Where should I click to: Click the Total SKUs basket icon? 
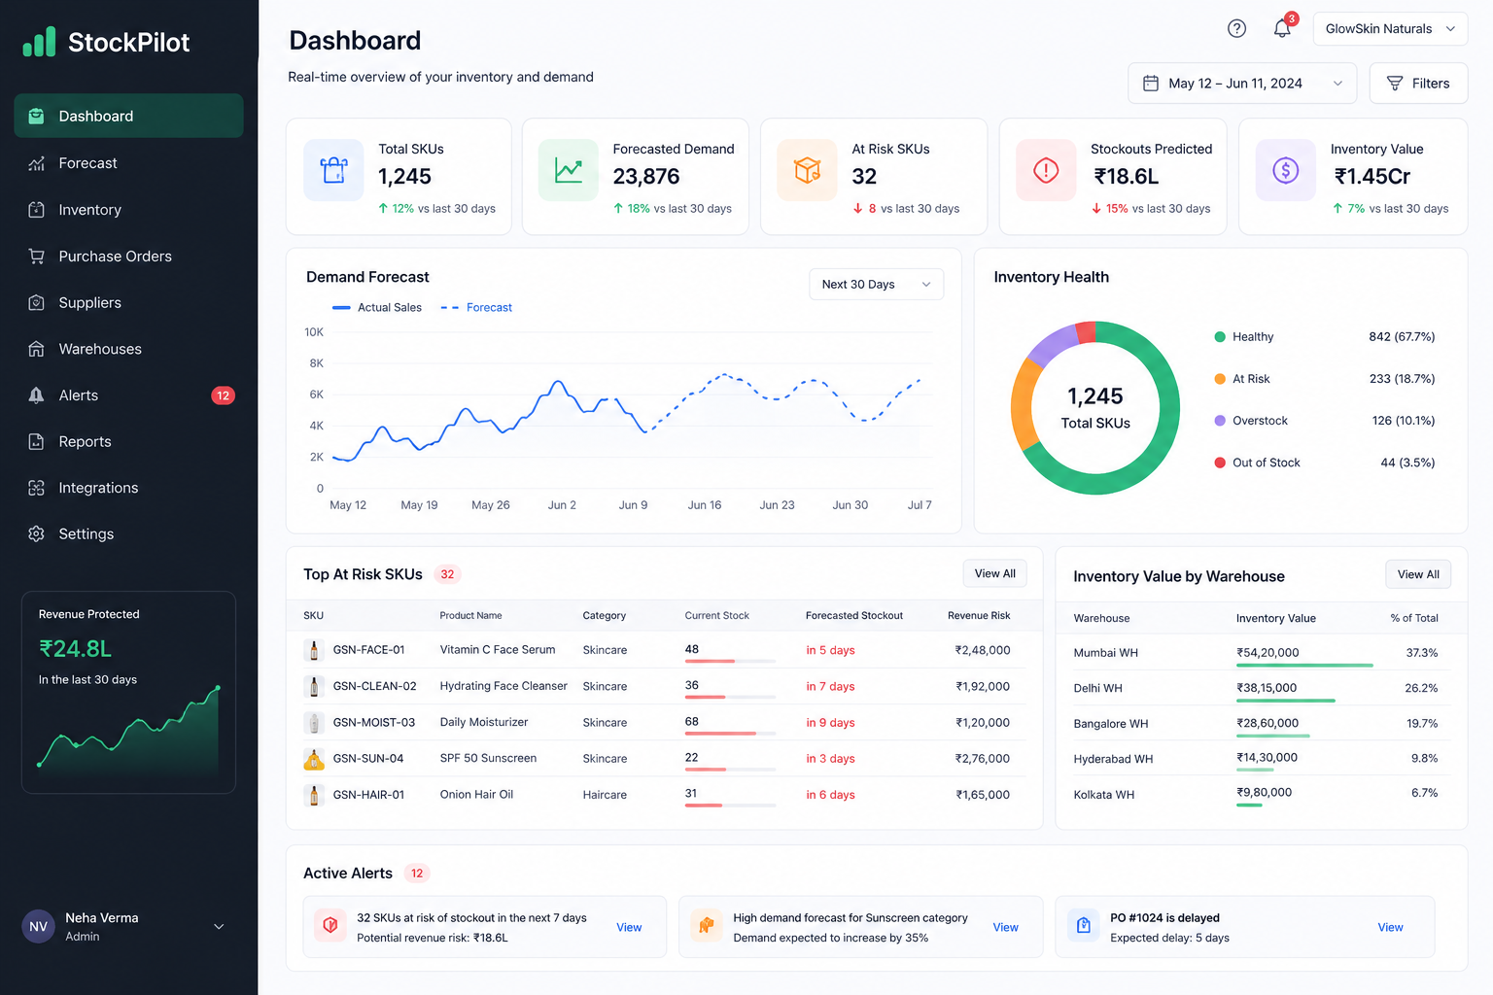click(333, 170)
